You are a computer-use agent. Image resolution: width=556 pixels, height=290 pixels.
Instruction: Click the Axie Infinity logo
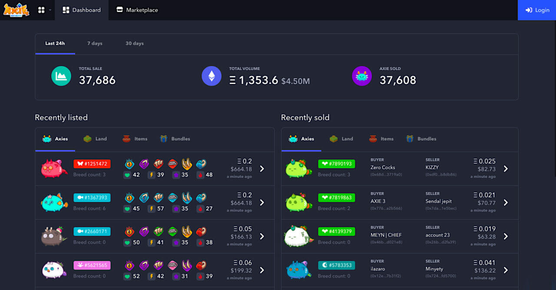point(16,10)
